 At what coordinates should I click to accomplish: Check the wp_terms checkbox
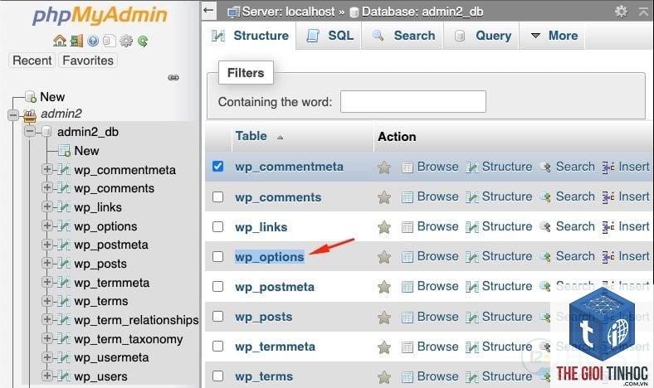(x=217, y=376)
